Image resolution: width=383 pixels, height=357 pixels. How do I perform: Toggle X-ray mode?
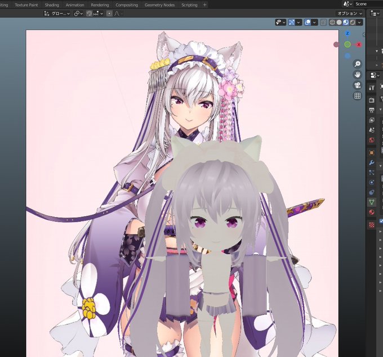(x=323, y=22)
